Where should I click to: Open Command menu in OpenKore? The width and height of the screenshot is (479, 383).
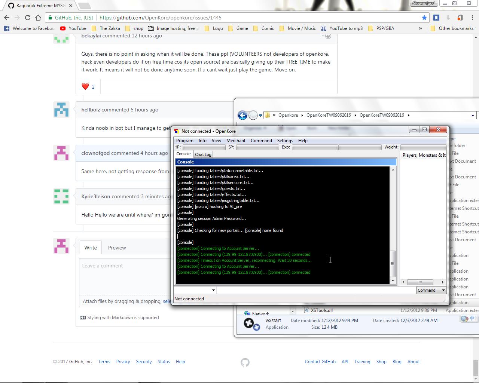[261, 141]
